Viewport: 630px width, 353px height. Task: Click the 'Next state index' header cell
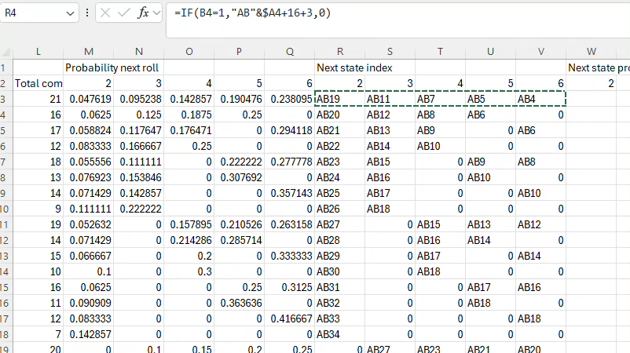pyautogui.click(x=353, y=67)
